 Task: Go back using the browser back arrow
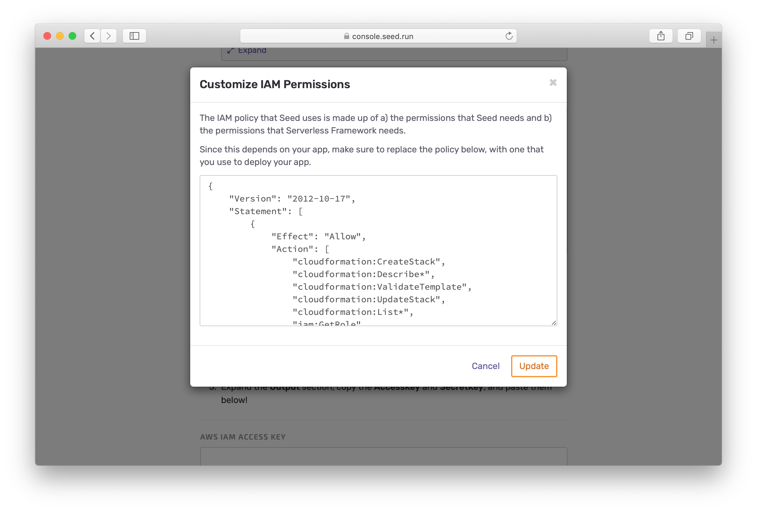tap(92, 36)
